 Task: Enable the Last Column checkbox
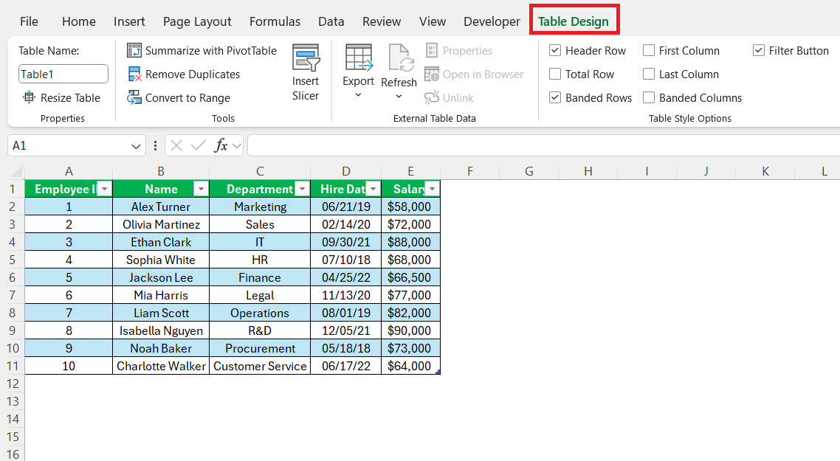pos(649,74)
